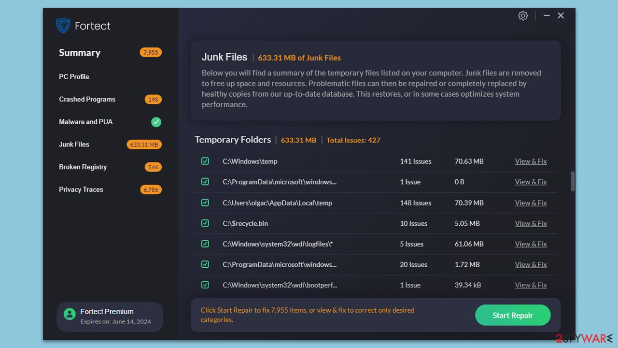View & Fix the wdi\logfiles row

pyautogui.click(x=531, y=244)
